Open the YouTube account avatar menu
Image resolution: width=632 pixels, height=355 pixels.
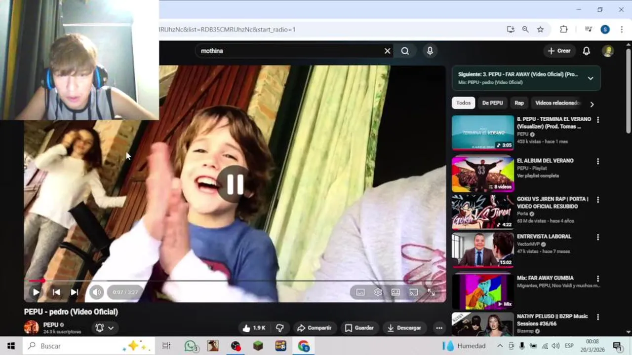coord(608,51)
